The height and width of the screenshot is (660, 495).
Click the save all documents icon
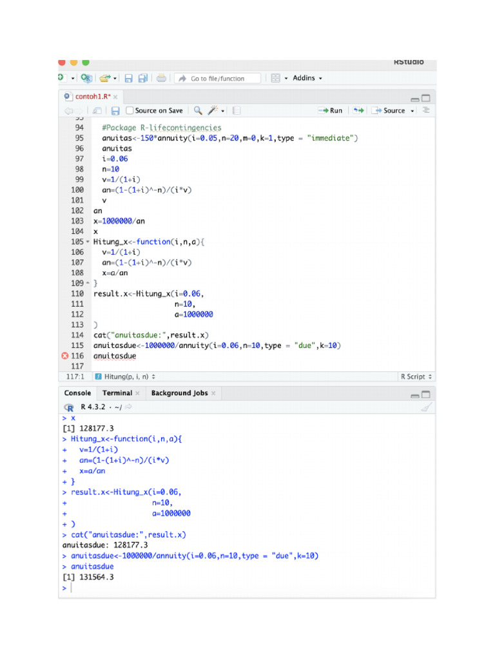tap(142, 78)
